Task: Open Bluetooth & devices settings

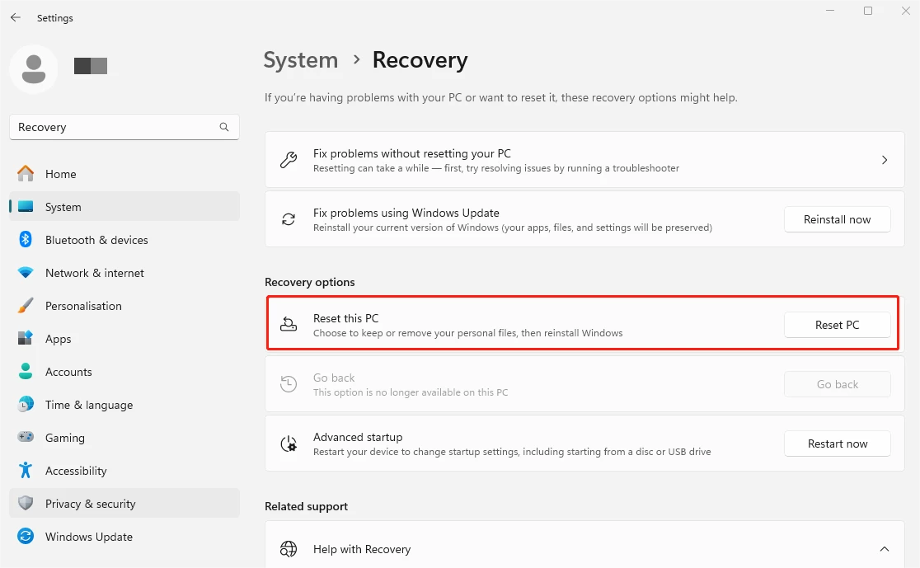Action: point(124,239)
